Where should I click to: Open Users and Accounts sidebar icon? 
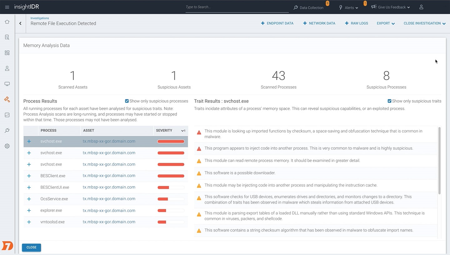click(x=7, y=68)
